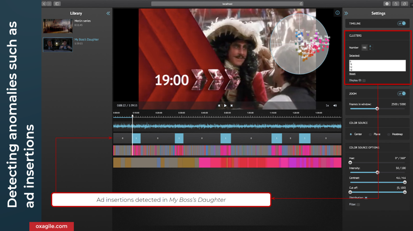Image resolution: width=413 pixels, height=231 pixels.
Task: Skip to previous segment
Action: click(219, 106)
